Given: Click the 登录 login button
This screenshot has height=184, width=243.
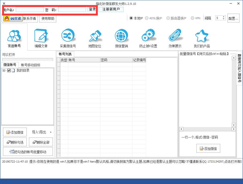Looking at the screenshot, I should (92, 9).
